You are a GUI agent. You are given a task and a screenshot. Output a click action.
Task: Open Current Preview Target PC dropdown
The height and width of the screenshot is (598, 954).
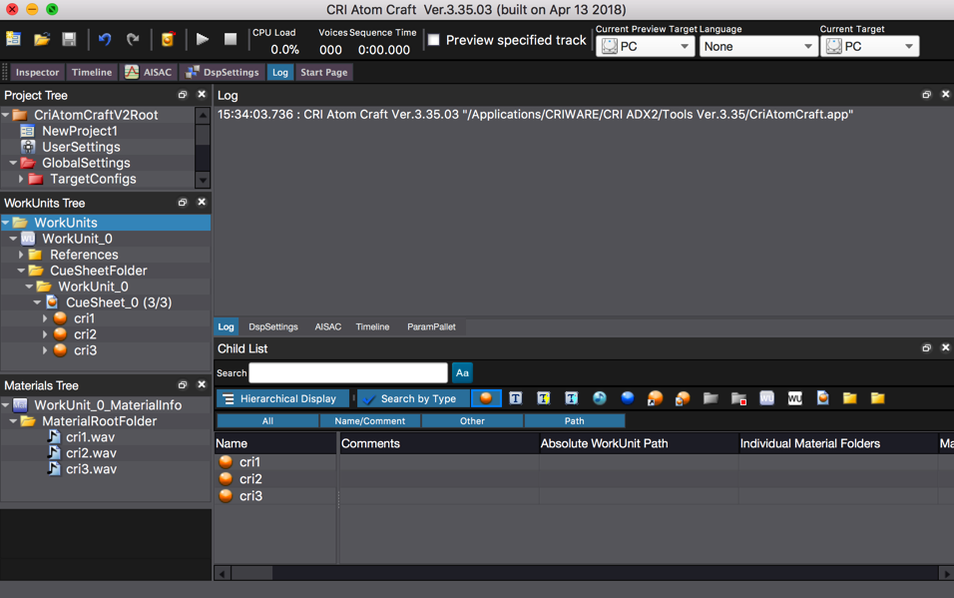click(645, 47)
